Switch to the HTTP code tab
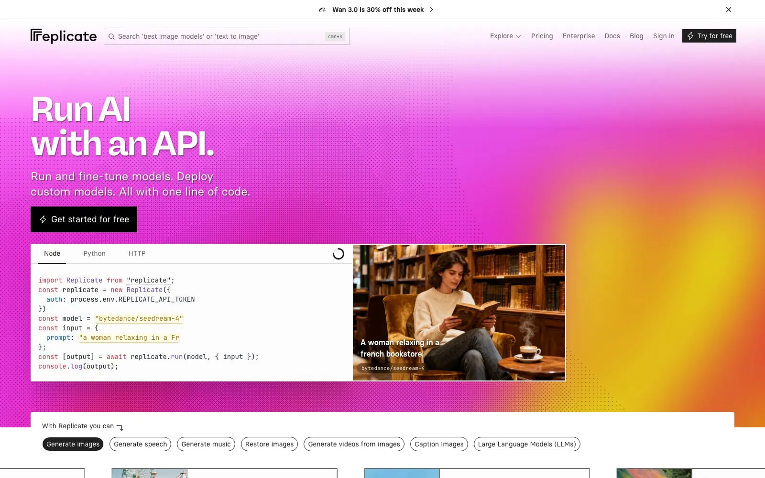 pyautogui.click(x=137, y=254)
